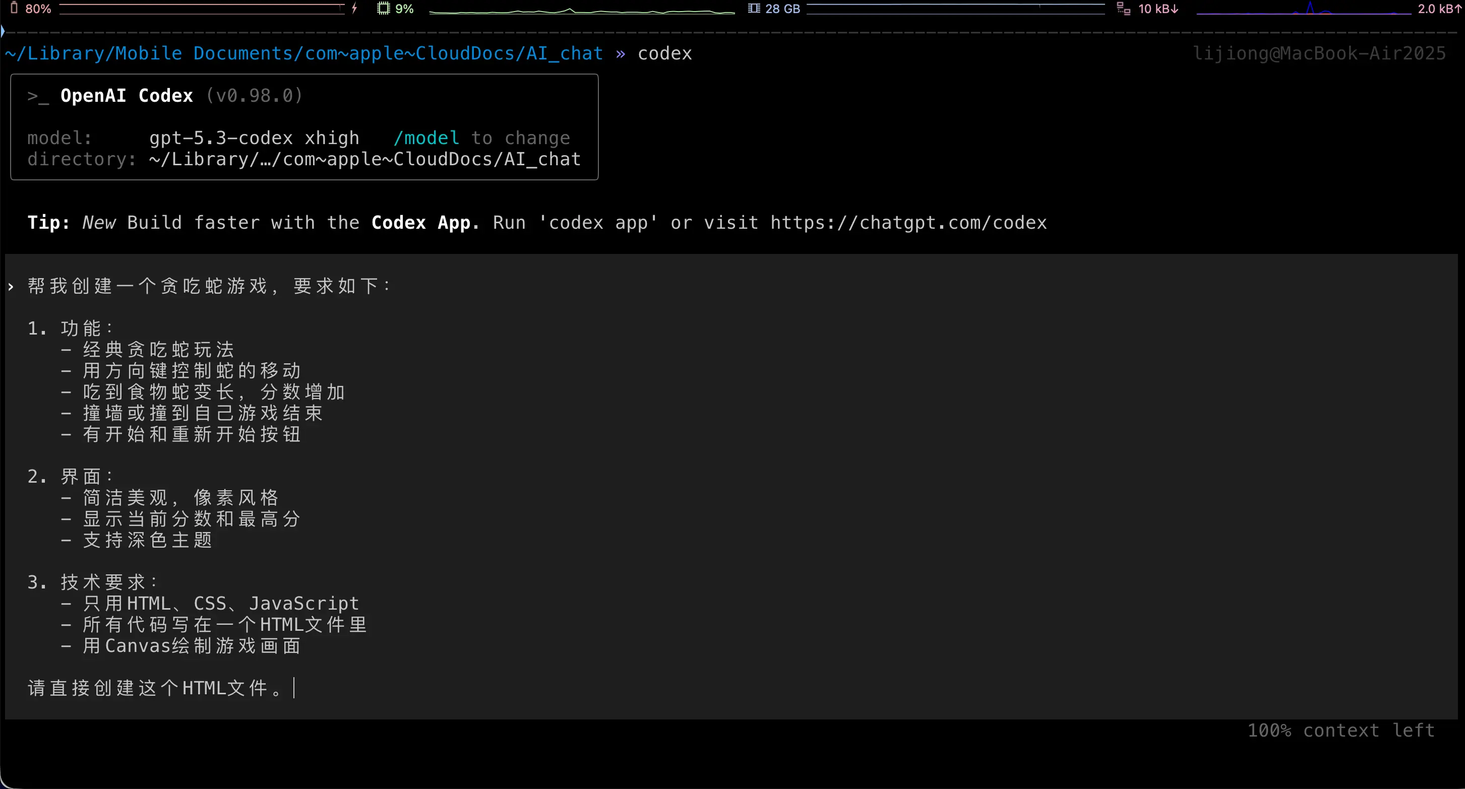Click the 28 GB memory usage bar
This screenshot has height=789, width=1465.
(955, 8)
